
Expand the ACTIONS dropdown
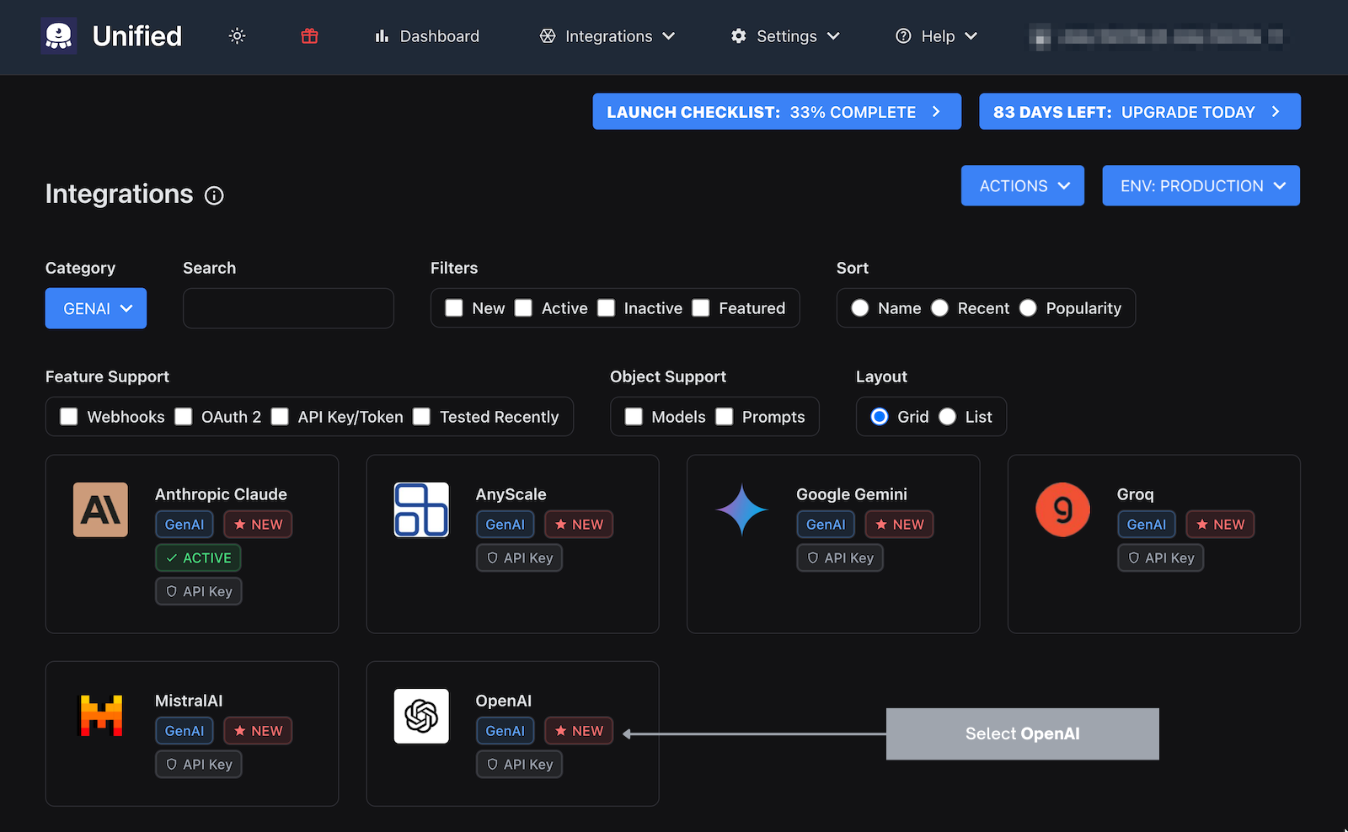tap(1022, 185)
